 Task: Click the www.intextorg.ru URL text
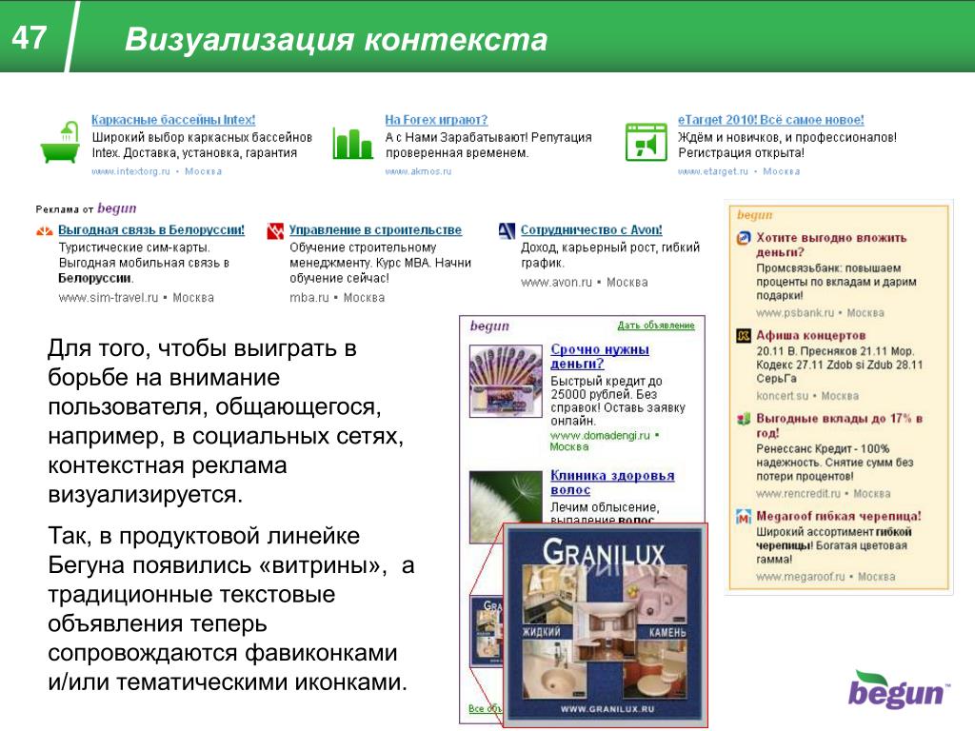tap(130, 171)
